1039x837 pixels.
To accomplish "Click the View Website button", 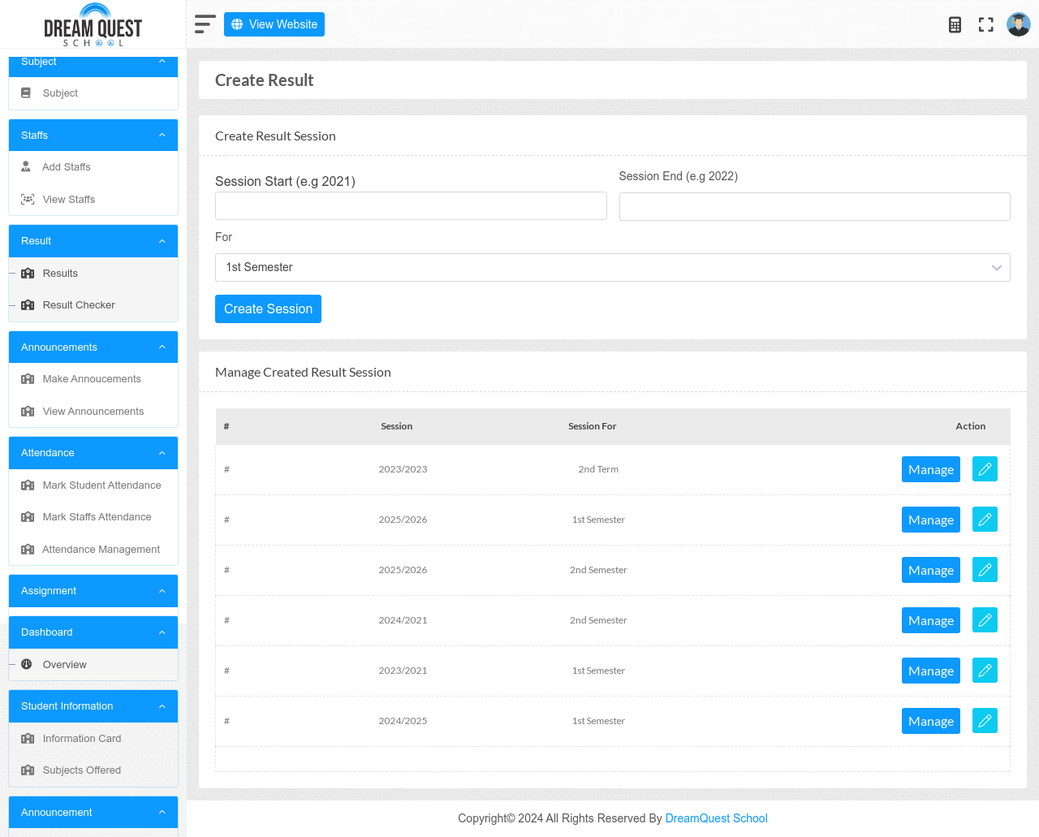I will [x=274, y=24].
